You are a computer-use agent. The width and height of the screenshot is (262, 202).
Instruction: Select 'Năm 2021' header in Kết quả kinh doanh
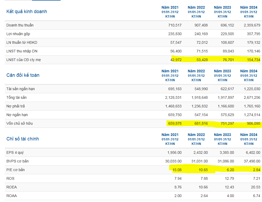click(170, 8)
